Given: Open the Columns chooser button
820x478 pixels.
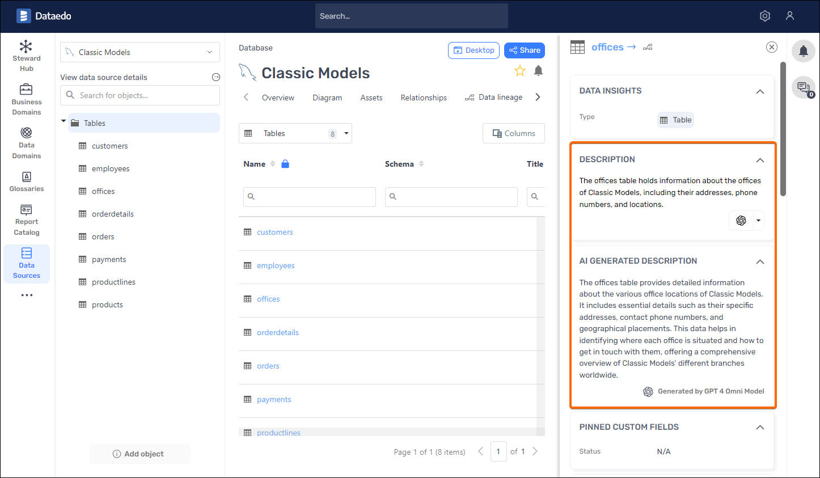Looking at the screenshot, I should [x=514, y=133].
